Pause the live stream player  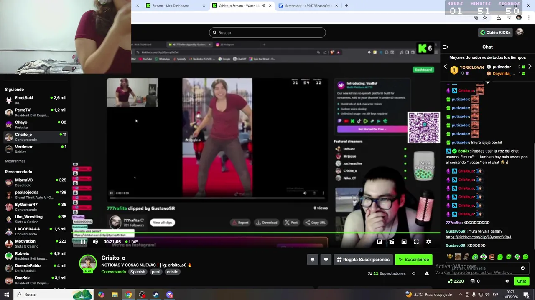point(83,242)
